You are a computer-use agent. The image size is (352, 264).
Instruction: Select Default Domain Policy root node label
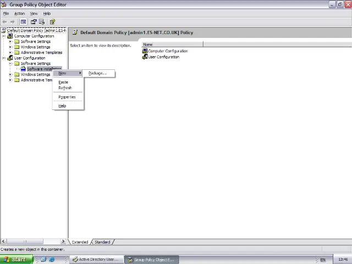click(37, 30)
